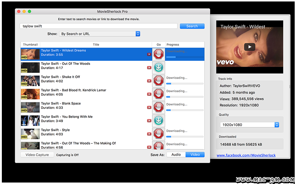
Task: Click the Progress column header
Action: coord(185,45)
